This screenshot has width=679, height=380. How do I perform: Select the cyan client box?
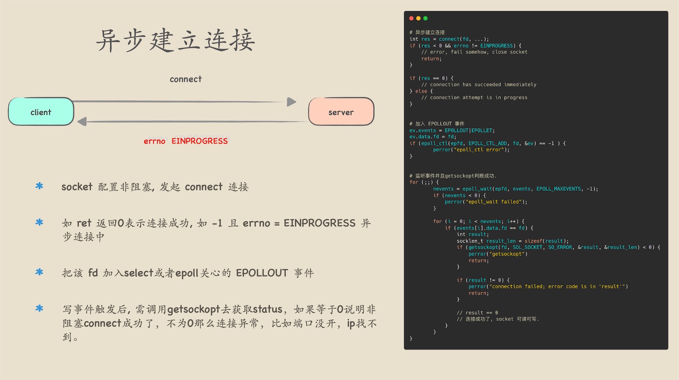[x=41, y=112]
